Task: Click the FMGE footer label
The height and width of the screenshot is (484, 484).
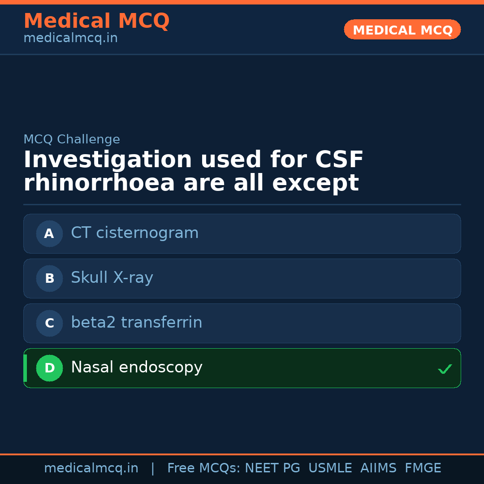Action: [423, 468]
